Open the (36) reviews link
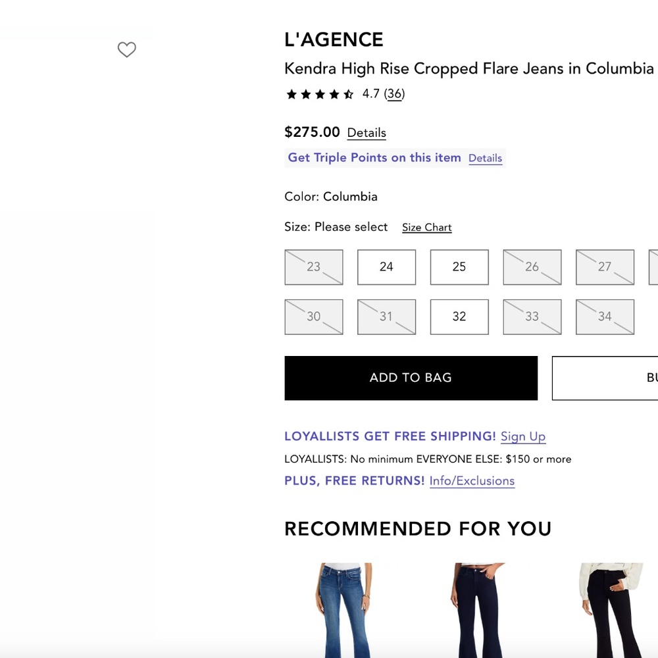The height and width of the screenshot is (658, 658). [x=394, y=94]
